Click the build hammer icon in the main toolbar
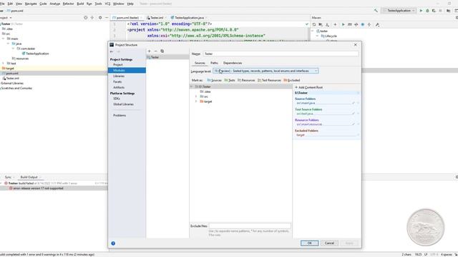 (x=376, y=11)
